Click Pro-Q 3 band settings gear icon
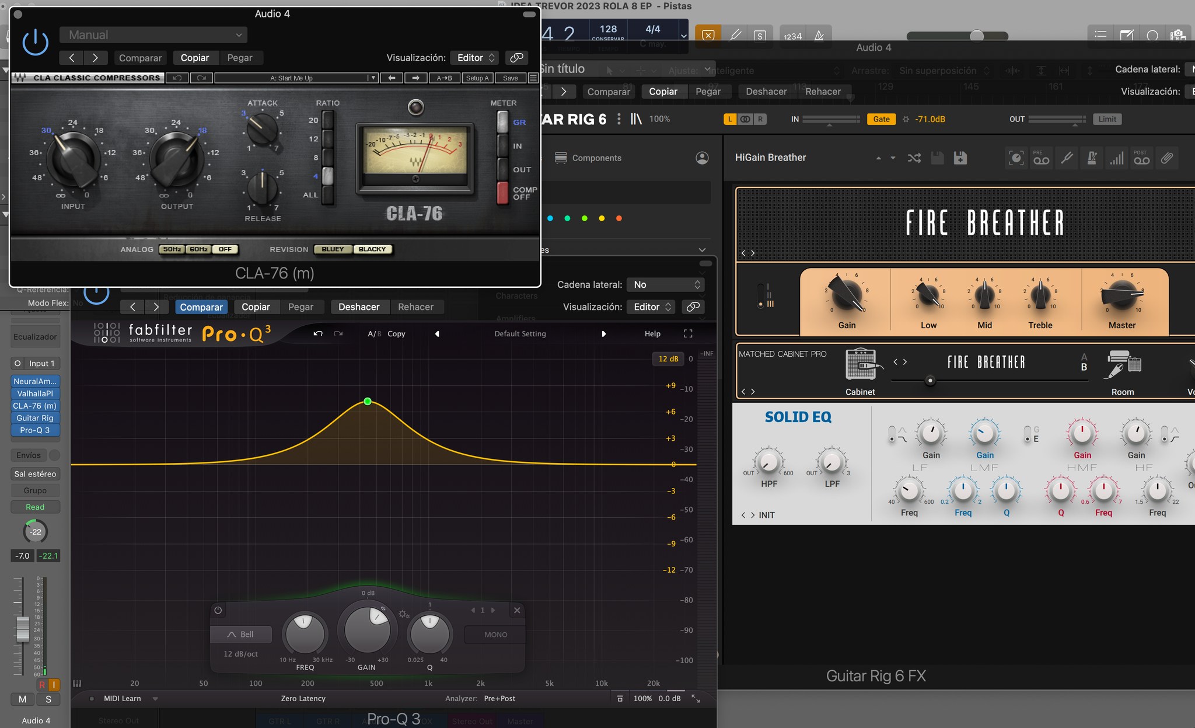1195x728 pixels. click(403, 614)
